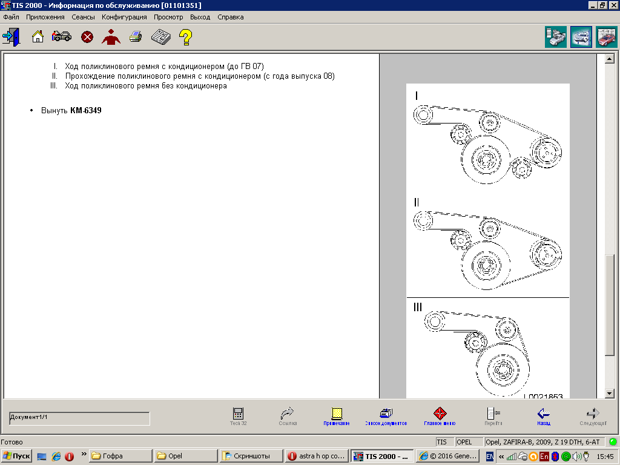Click the Назад back arrow button

coord(543,417)
